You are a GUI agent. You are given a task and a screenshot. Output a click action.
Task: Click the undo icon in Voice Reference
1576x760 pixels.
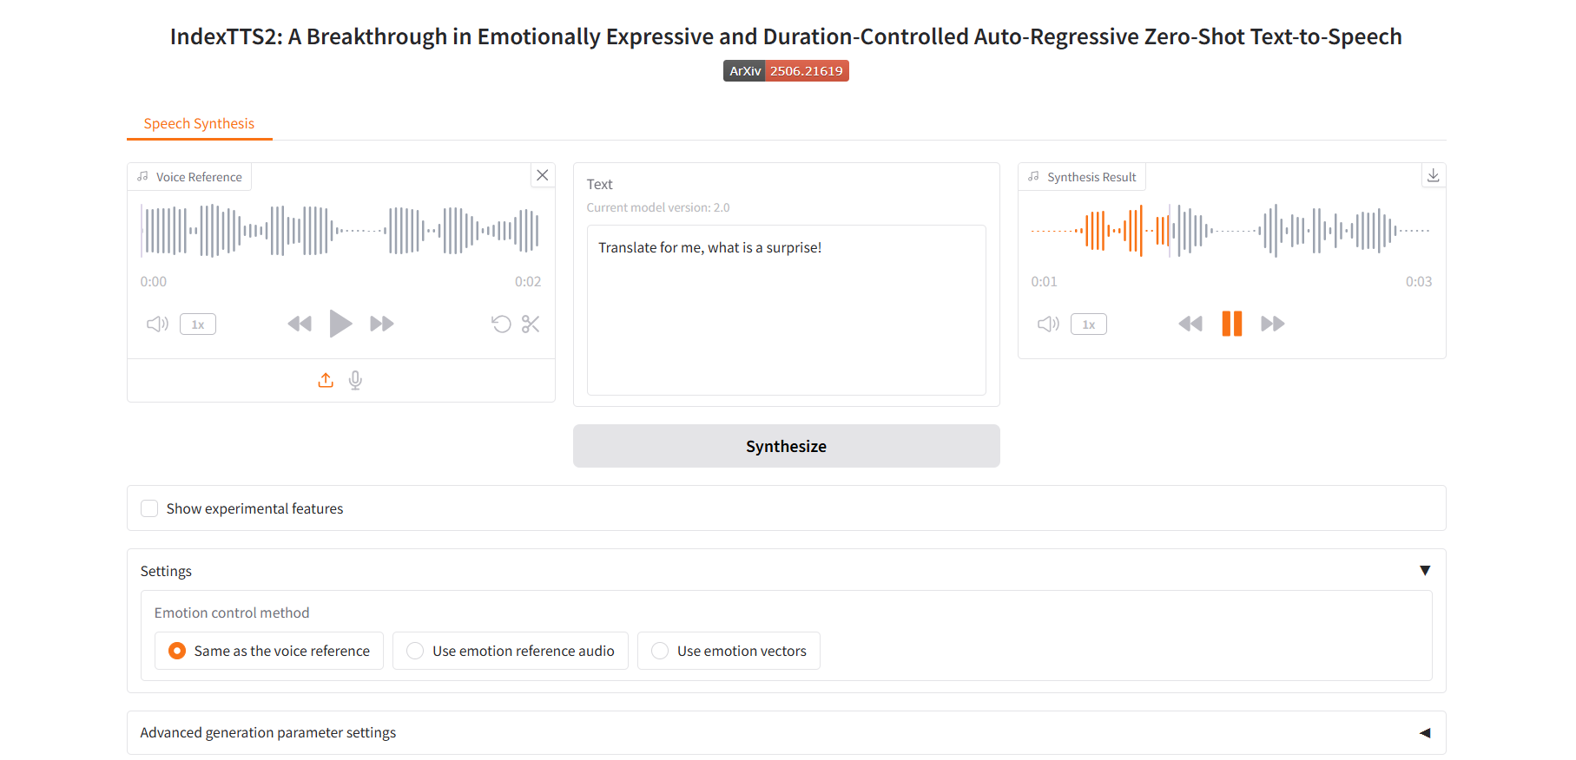501,324
